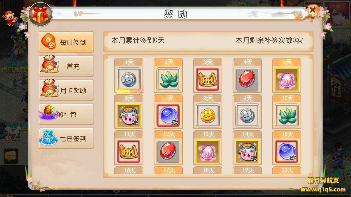Open the chat bubble button
This screenshot has width=351, height=197.
(11, 157)
